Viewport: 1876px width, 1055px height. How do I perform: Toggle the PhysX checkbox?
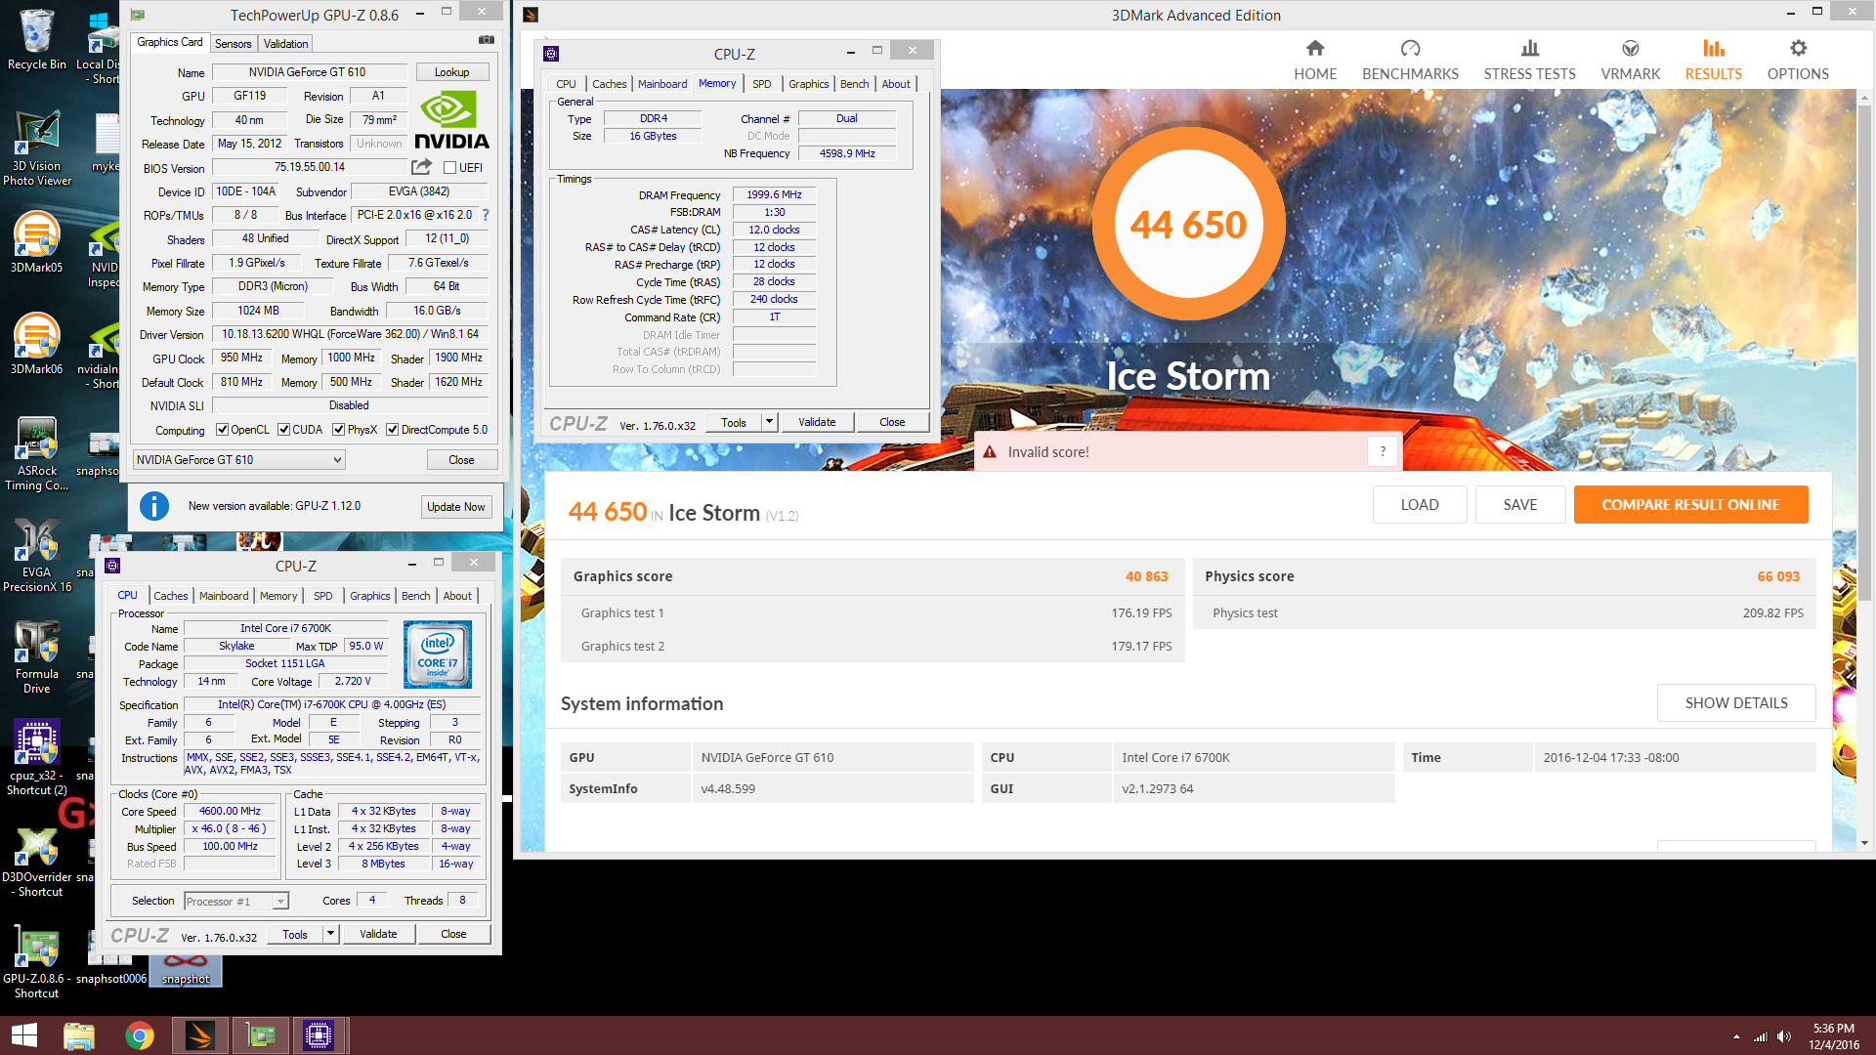tap(338, 430)
